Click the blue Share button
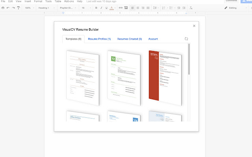252x157 pixels. click(246, 1)
